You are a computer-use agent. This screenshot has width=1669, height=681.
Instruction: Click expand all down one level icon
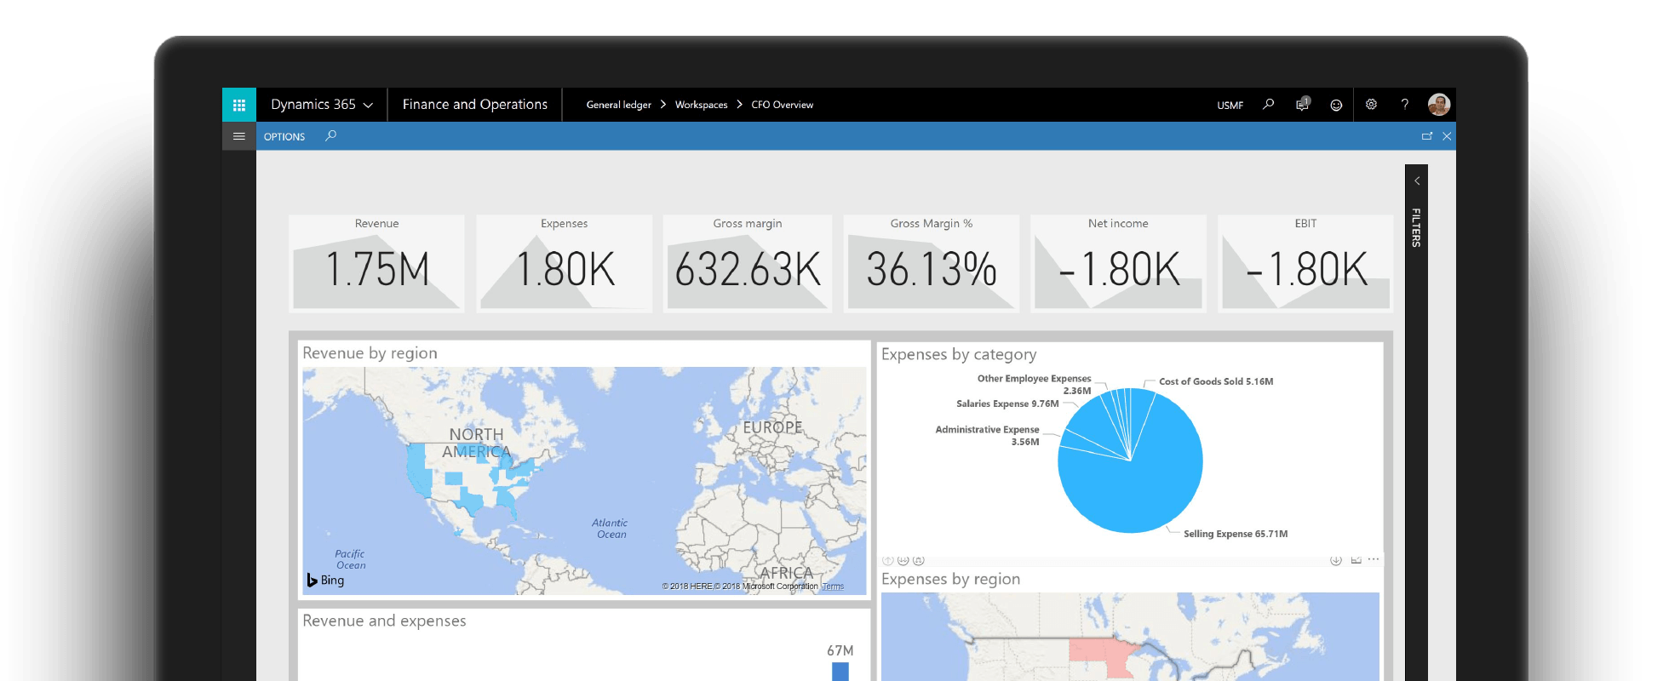tap(919, 560)
